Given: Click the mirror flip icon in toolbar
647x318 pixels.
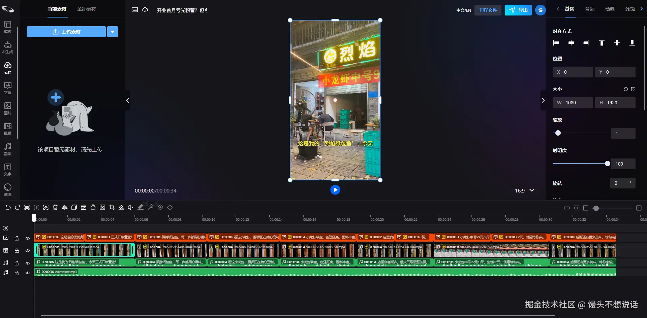Looking at the screenshot, I should tap(65, 207).
